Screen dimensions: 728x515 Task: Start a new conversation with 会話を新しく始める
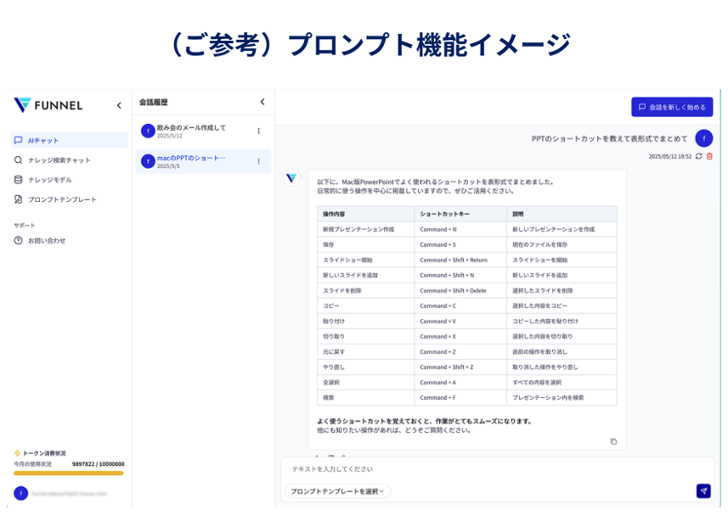pos(672,107)
